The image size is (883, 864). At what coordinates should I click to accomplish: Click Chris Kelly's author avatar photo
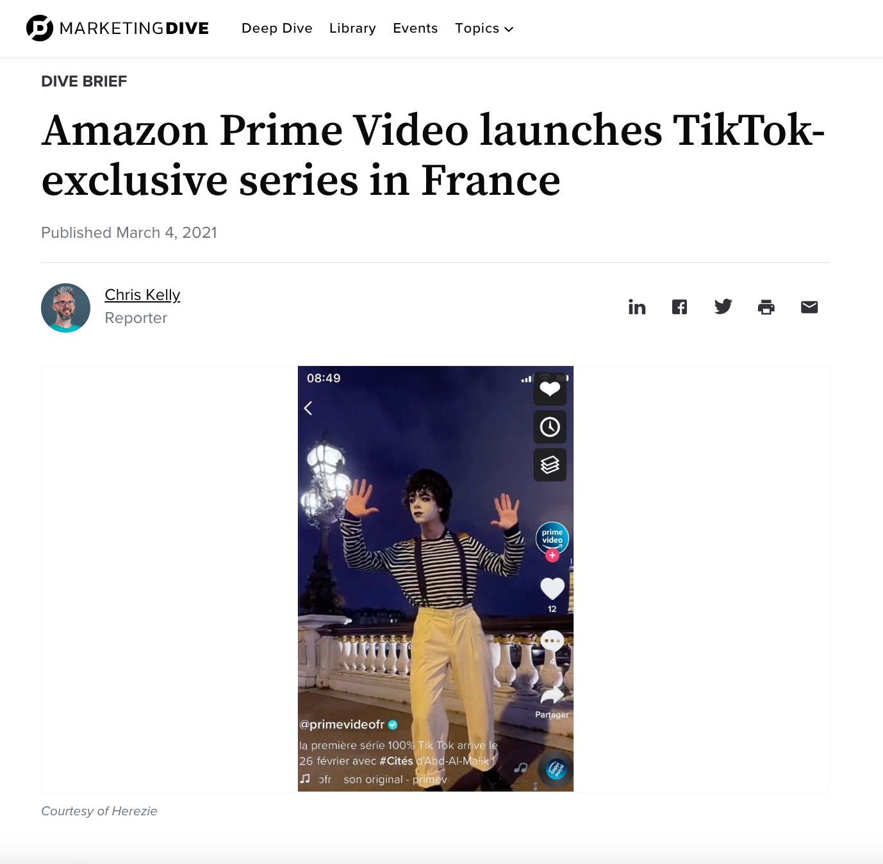(x=65, y=308)
